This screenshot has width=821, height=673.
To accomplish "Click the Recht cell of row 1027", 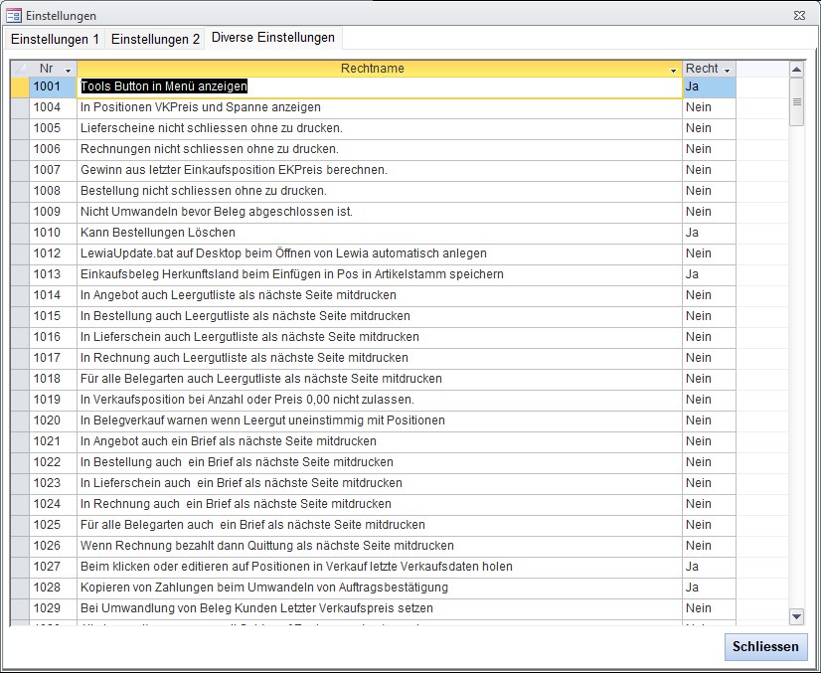I will [709, 567].
